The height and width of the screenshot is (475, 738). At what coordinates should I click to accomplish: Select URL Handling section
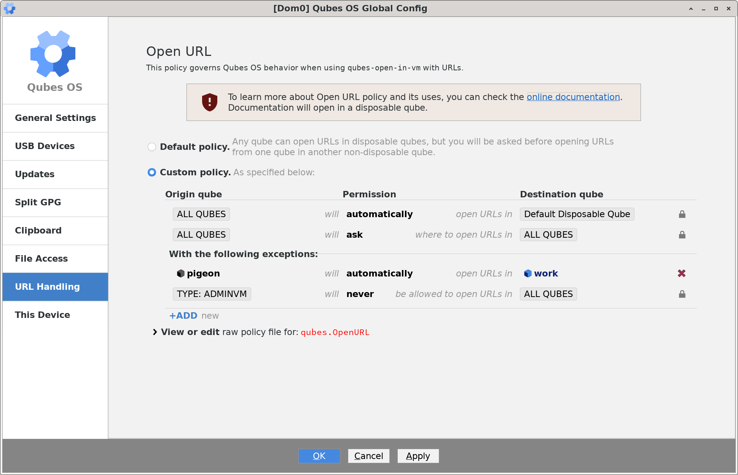pyautogui.click(x=55, y=287)
